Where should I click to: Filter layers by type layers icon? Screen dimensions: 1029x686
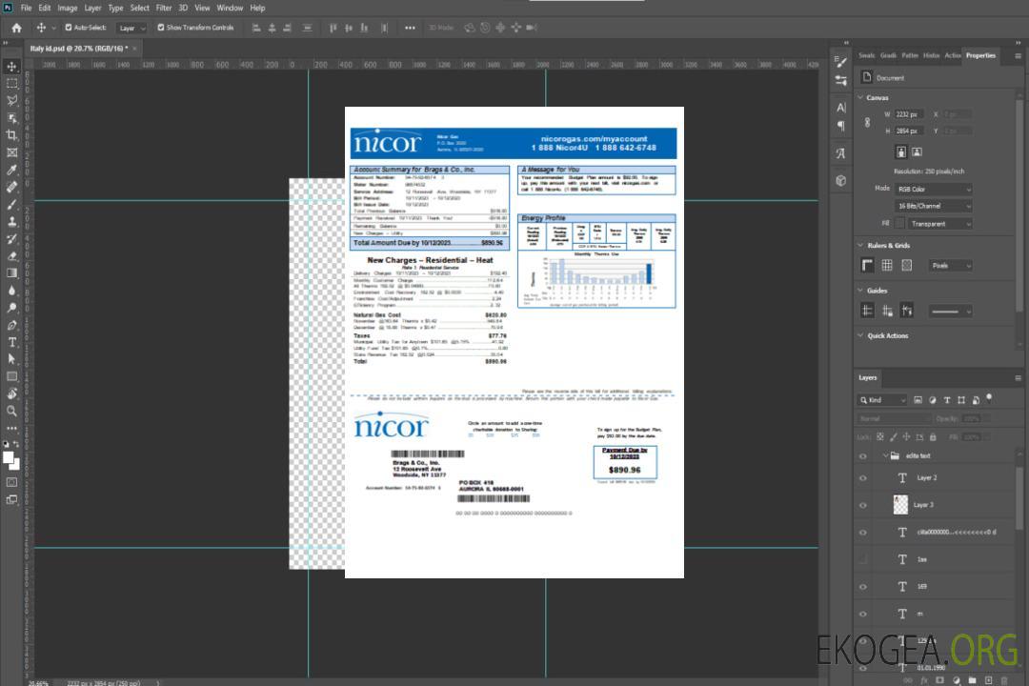click(x=949, y=400)
